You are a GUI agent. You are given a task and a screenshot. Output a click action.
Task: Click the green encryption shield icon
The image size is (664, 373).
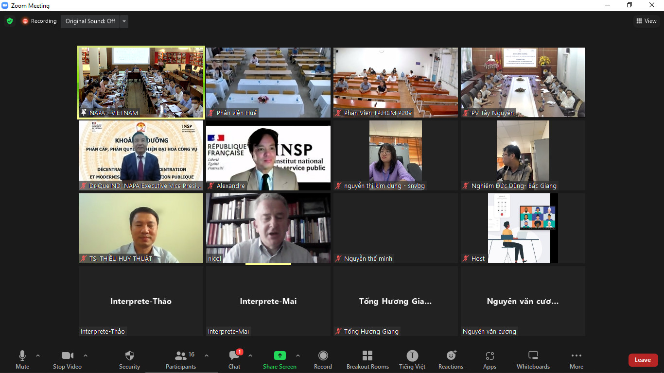(x=10, y=21)
